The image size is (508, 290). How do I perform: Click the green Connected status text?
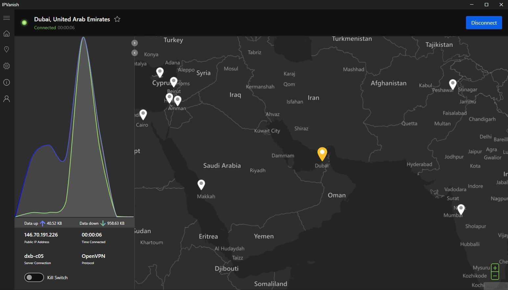[x=45, y=28]
